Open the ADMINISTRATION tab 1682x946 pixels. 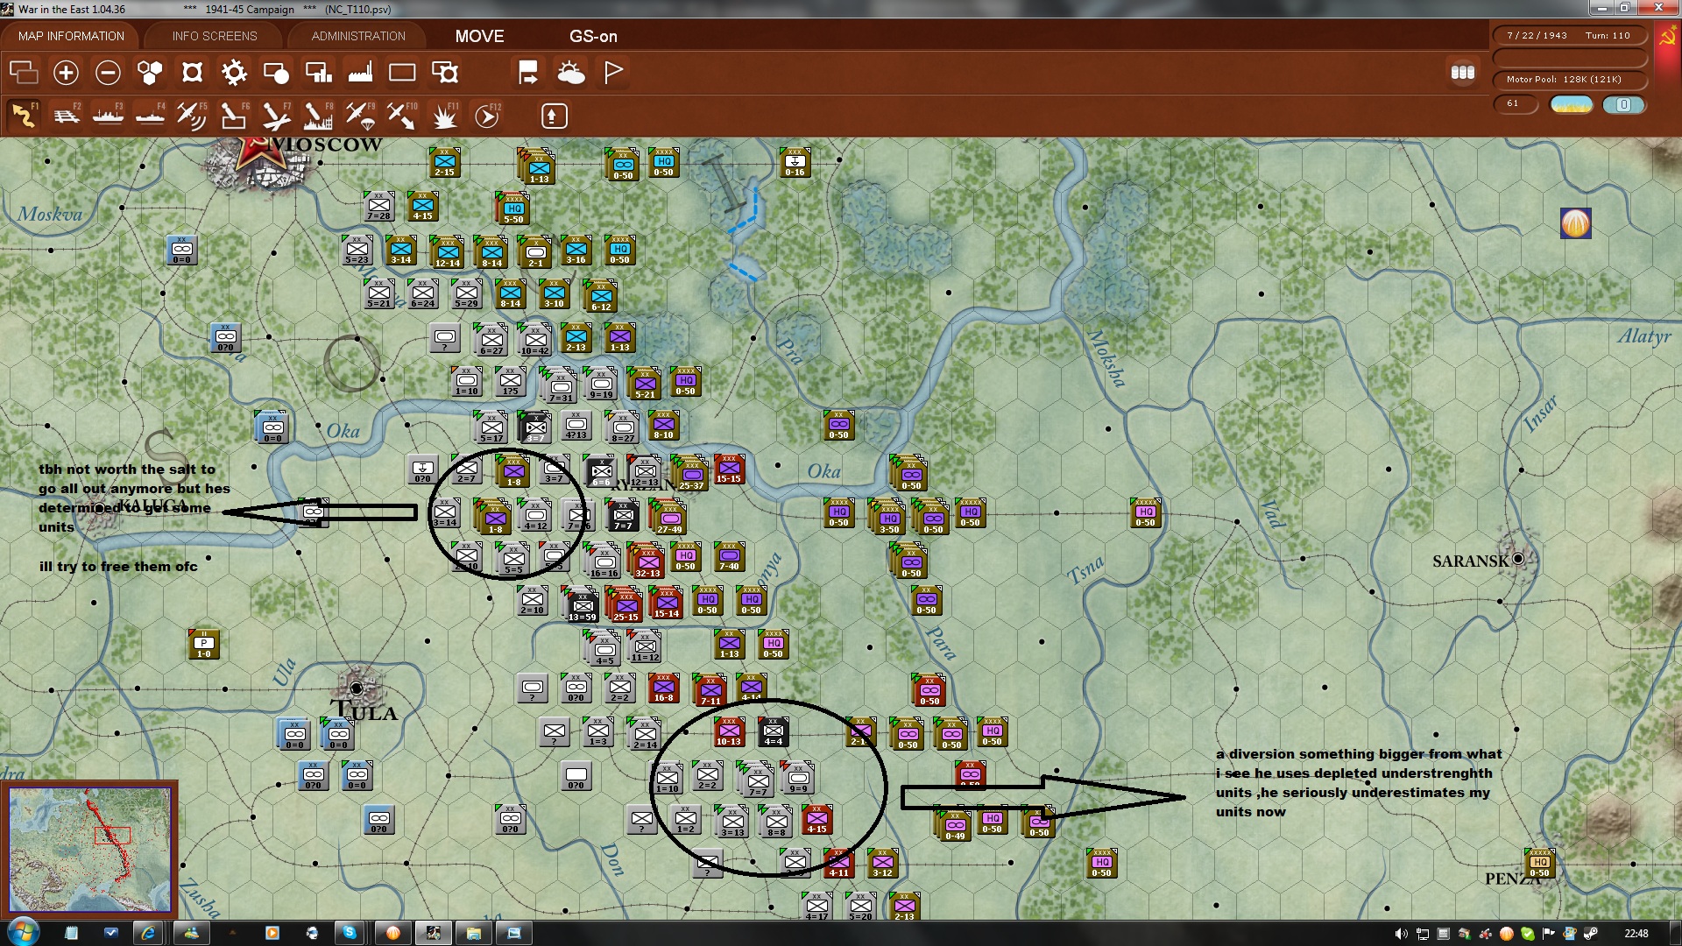358,36
